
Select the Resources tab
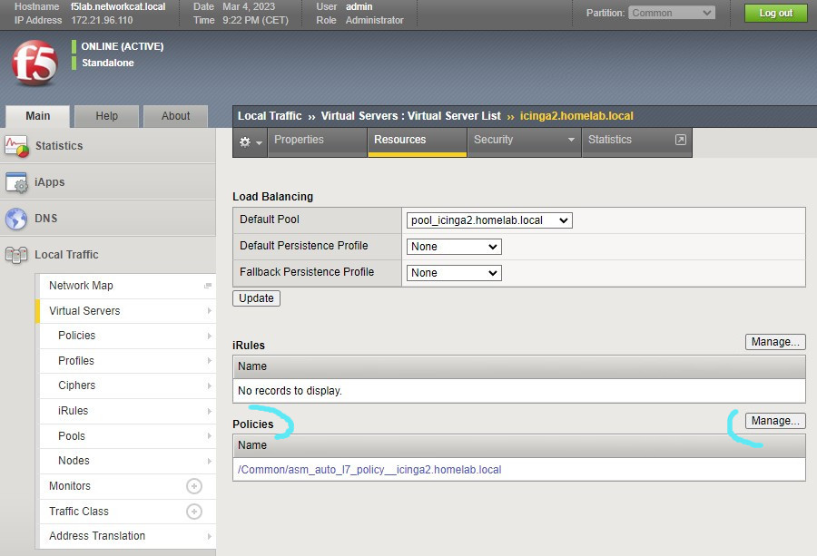tap(417, 141)
